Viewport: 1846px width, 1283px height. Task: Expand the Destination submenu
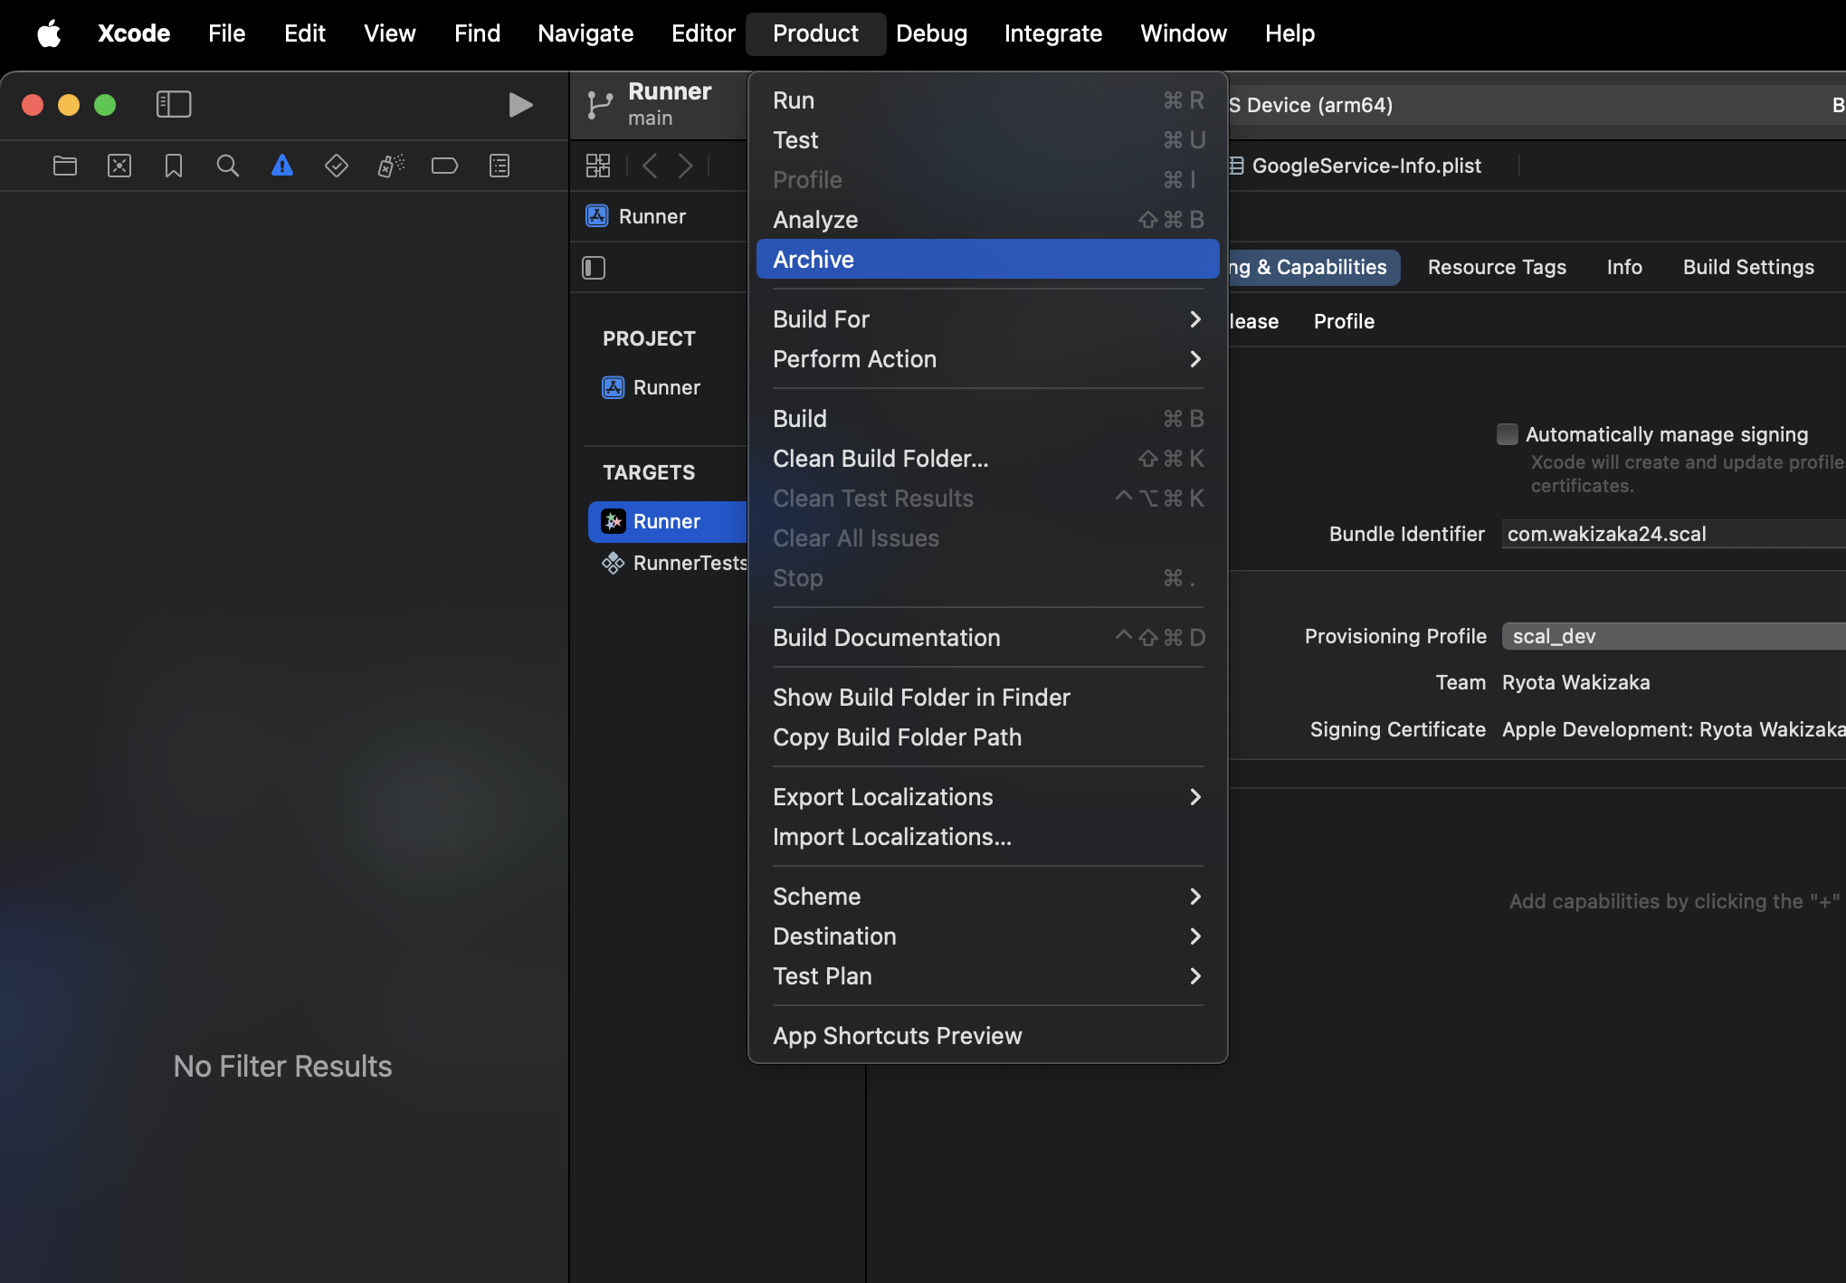tap(986, 936)
